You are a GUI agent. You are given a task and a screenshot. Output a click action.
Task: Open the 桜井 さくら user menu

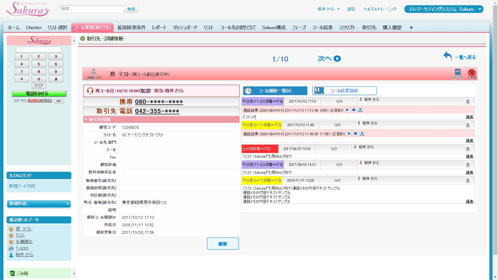328,9
